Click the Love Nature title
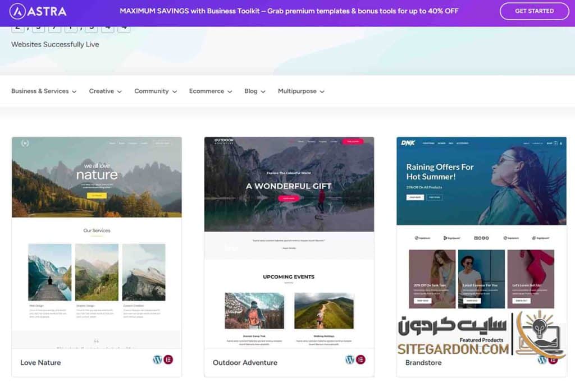The image size is (575, 383). [x=40, y=362]
